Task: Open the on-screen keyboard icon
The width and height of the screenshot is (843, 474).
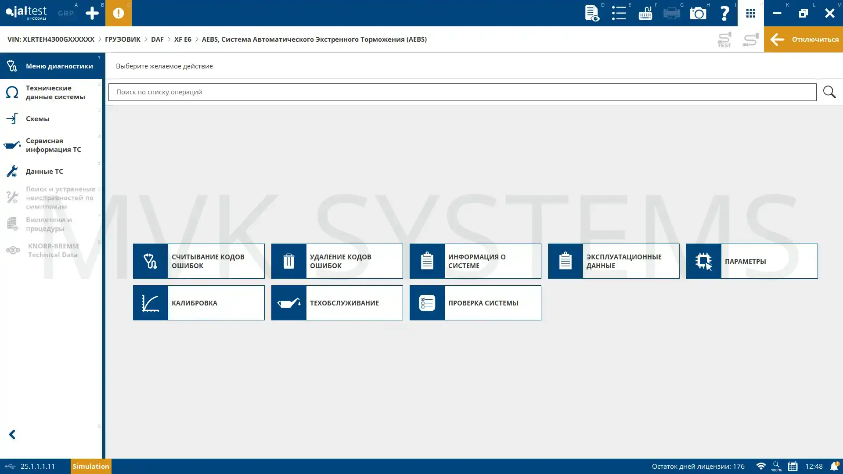Action: (645, 13)
